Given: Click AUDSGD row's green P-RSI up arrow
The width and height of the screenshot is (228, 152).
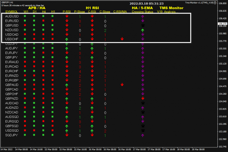Looking at the screenshot, I should click(x=67, y=117).
